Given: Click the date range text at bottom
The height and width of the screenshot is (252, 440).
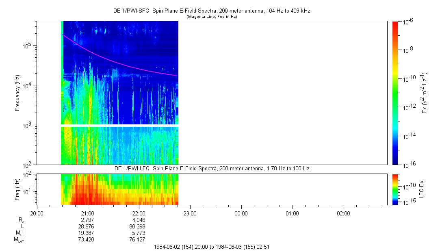Looking at the screenshot, I should pyautogui.click(x=212, y=247).
